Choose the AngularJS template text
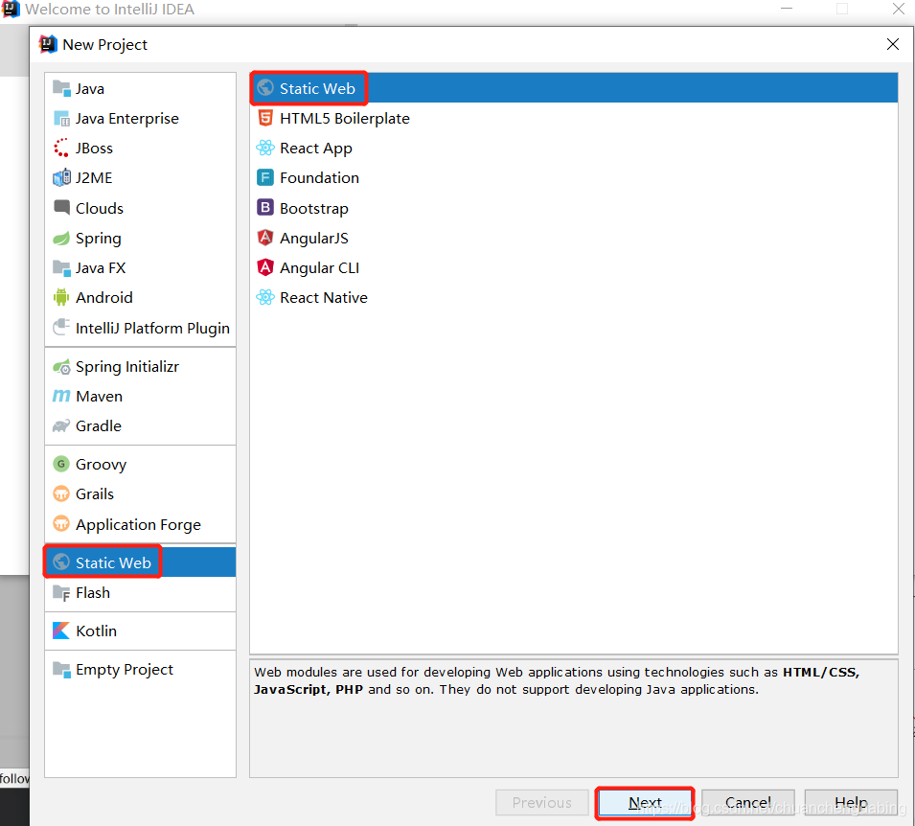The width and height of the screenshot is (915, 826). pyautogui.click(x=314, y=239)
